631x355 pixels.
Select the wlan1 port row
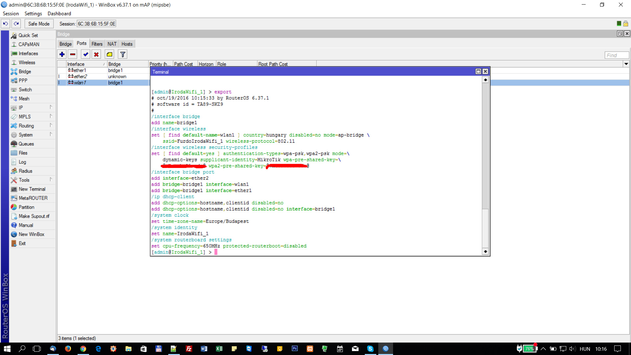[x=104, y=83]
